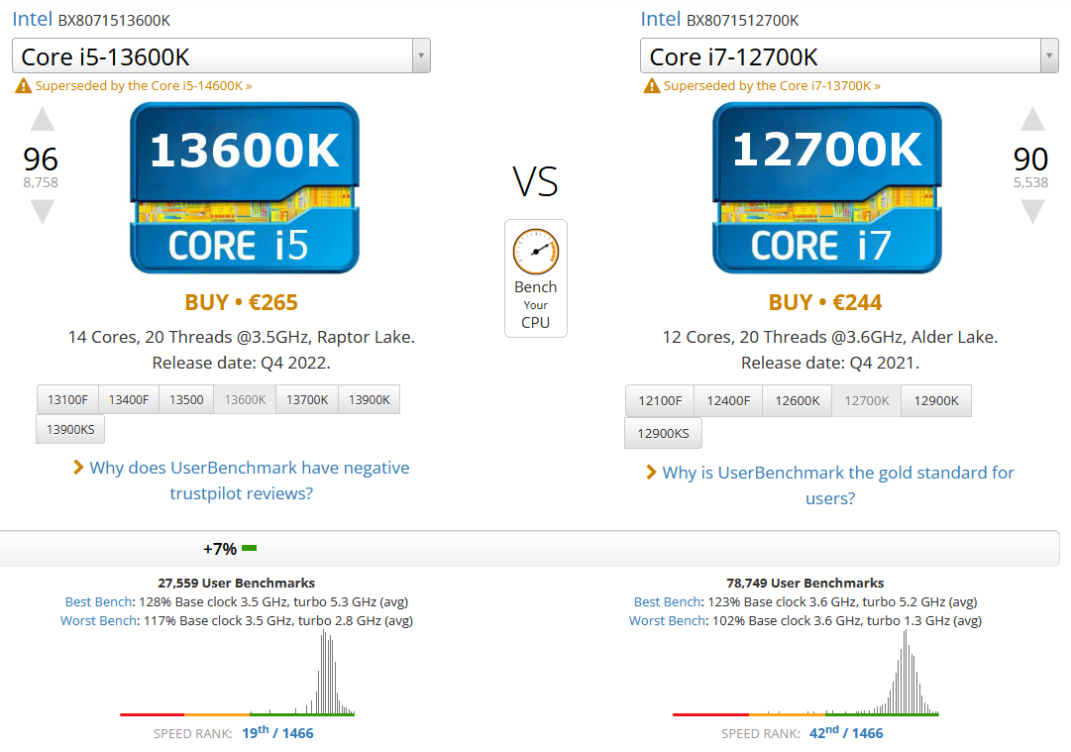This screenshot has height=752, width=1071.
Task: Open Worst Bench link under 78,749 User Benchmarks
Action: click(668, 620)
